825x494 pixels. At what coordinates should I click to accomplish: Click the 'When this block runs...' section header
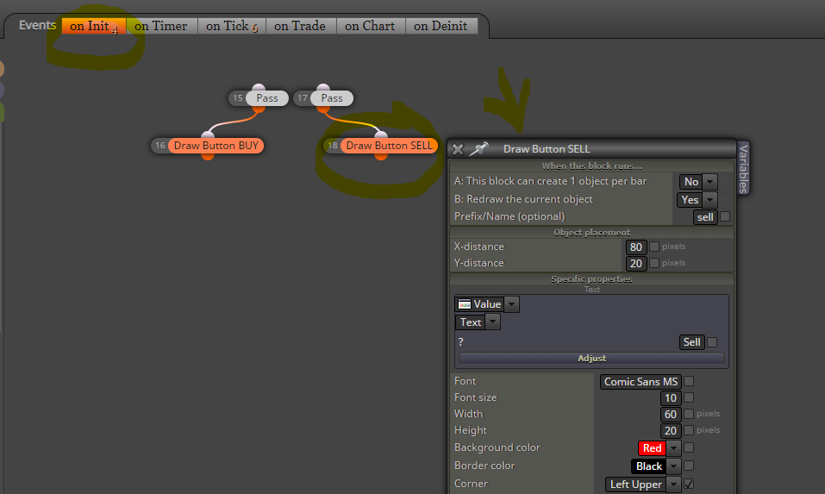591,166
